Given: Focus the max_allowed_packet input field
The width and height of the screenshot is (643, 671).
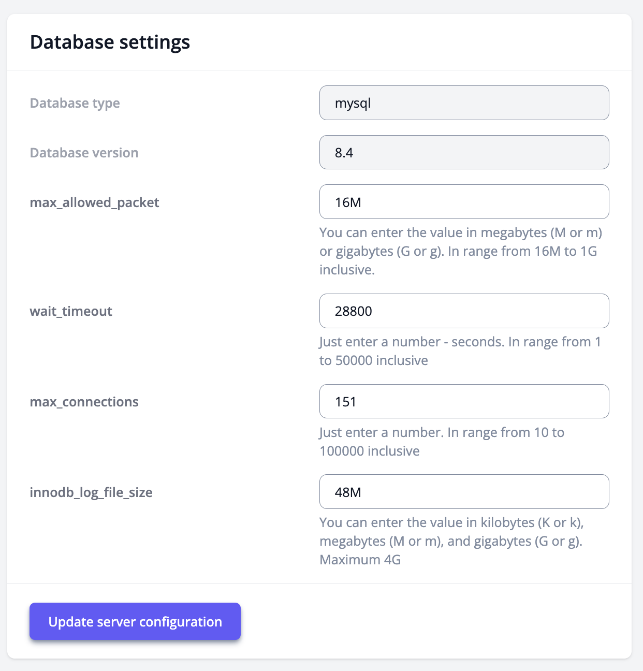Looking at the screenshot, I should point(464,202).
